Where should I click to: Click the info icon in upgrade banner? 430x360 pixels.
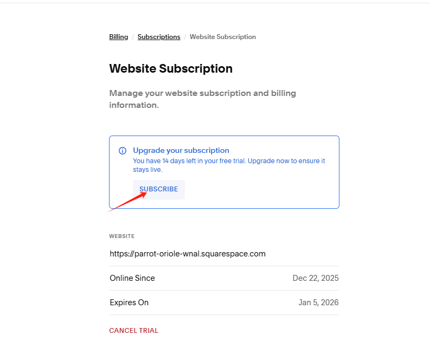123,151
